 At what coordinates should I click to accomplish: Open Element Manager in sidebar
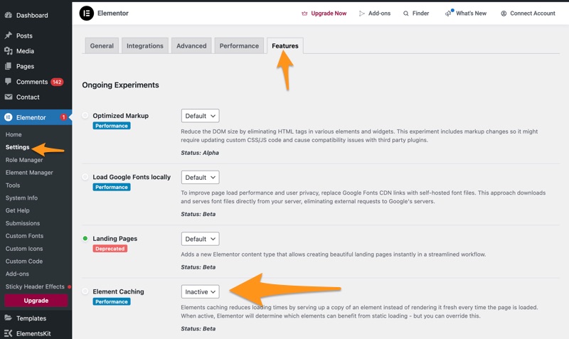click(29, 173)
